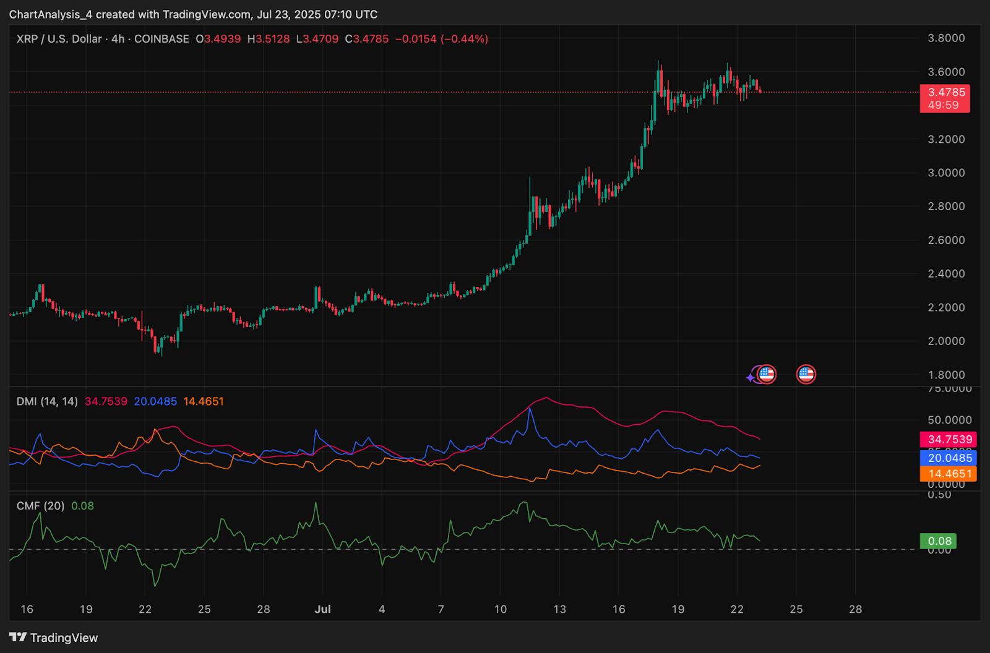Viewport: 990px width, 653px height.
Task: Click the orange DMI axis label 14.4651
Action: pos(948,474)
